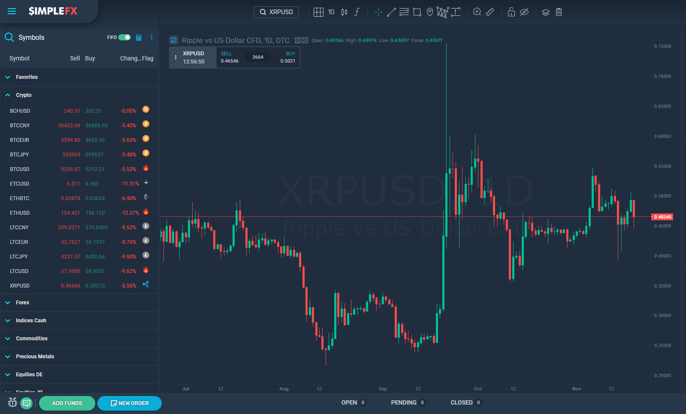Click LTCUSD buy price 38.9551

pos(95,271)
